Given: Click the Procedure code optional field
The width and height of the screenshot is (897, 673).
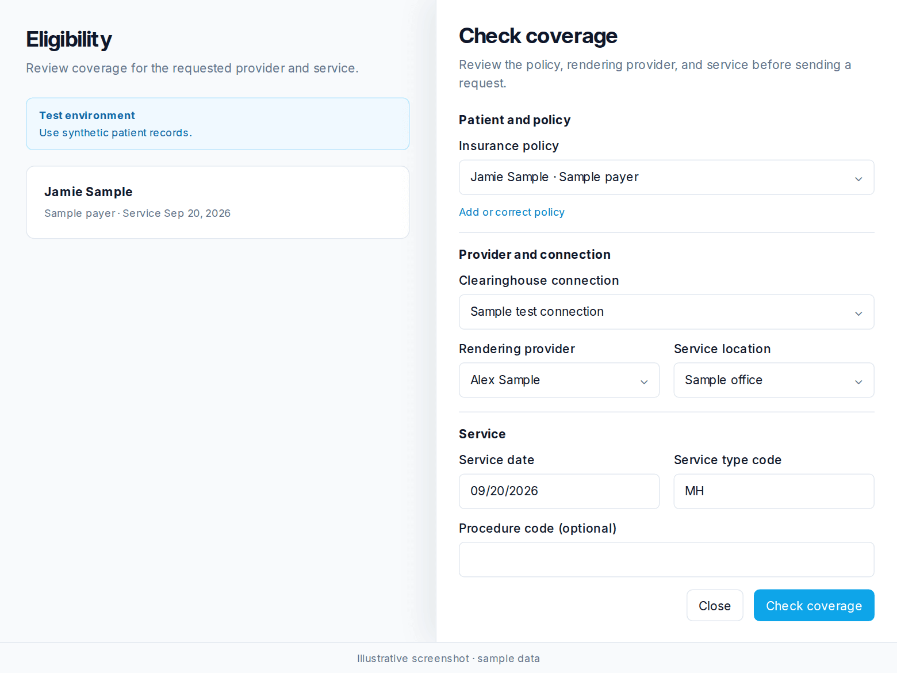Looking at the screenshot, I should (666, 560).
